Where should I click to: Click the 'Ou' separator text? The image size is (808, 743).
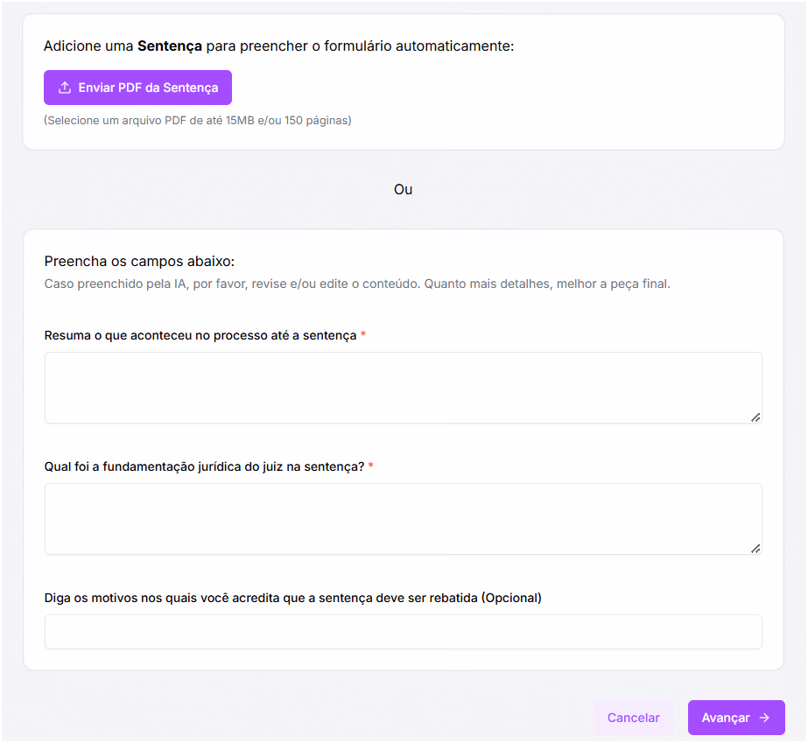coord(403,190)
